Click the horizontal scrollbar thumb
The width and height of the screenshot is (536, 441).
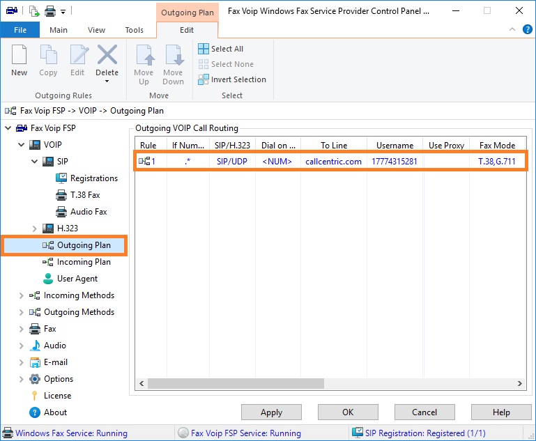point(236,383)
